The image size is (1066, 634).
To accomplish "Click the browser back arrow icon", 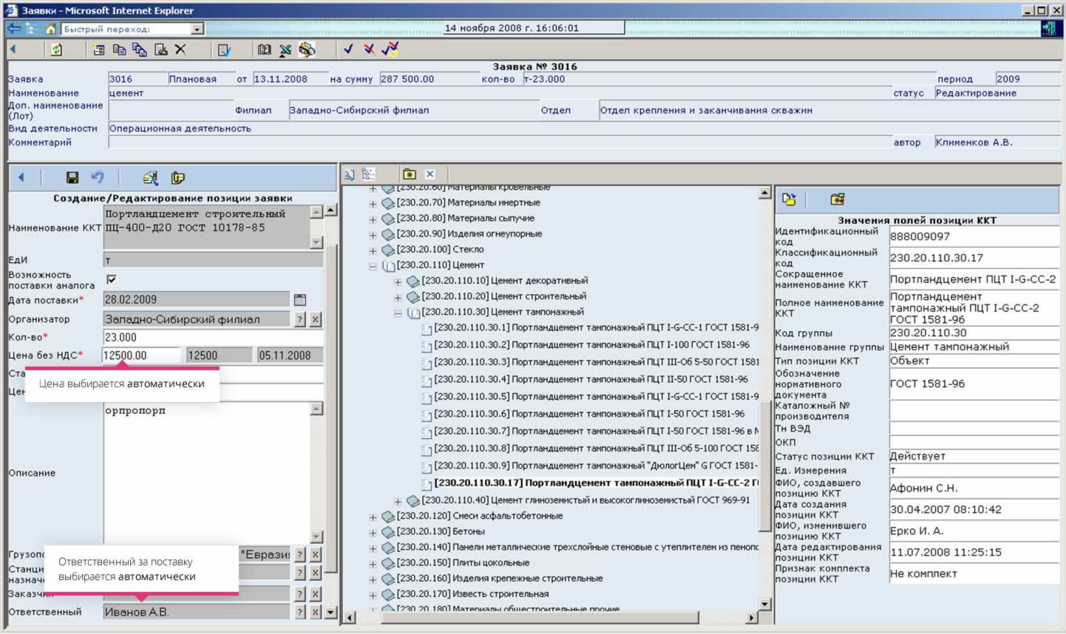I will 14,29.
